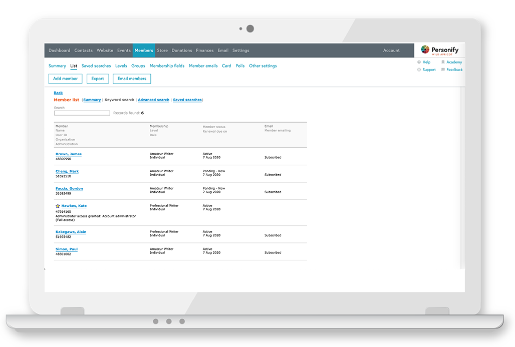Switch to the Members navigation tab
This screenshot has width=515, height=347.
point(144,50)
